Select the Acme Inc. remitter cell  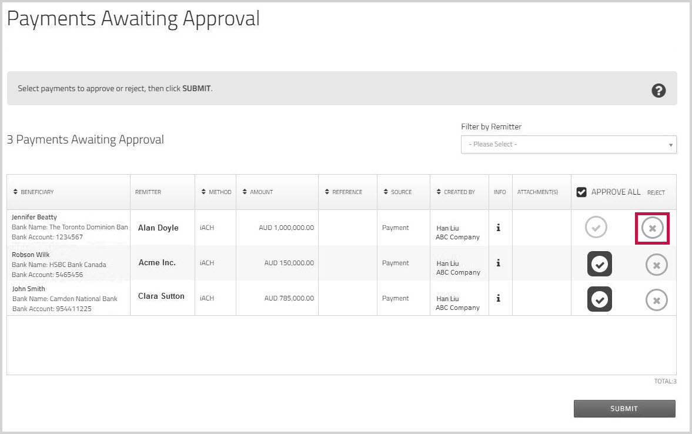coord(157,263)
